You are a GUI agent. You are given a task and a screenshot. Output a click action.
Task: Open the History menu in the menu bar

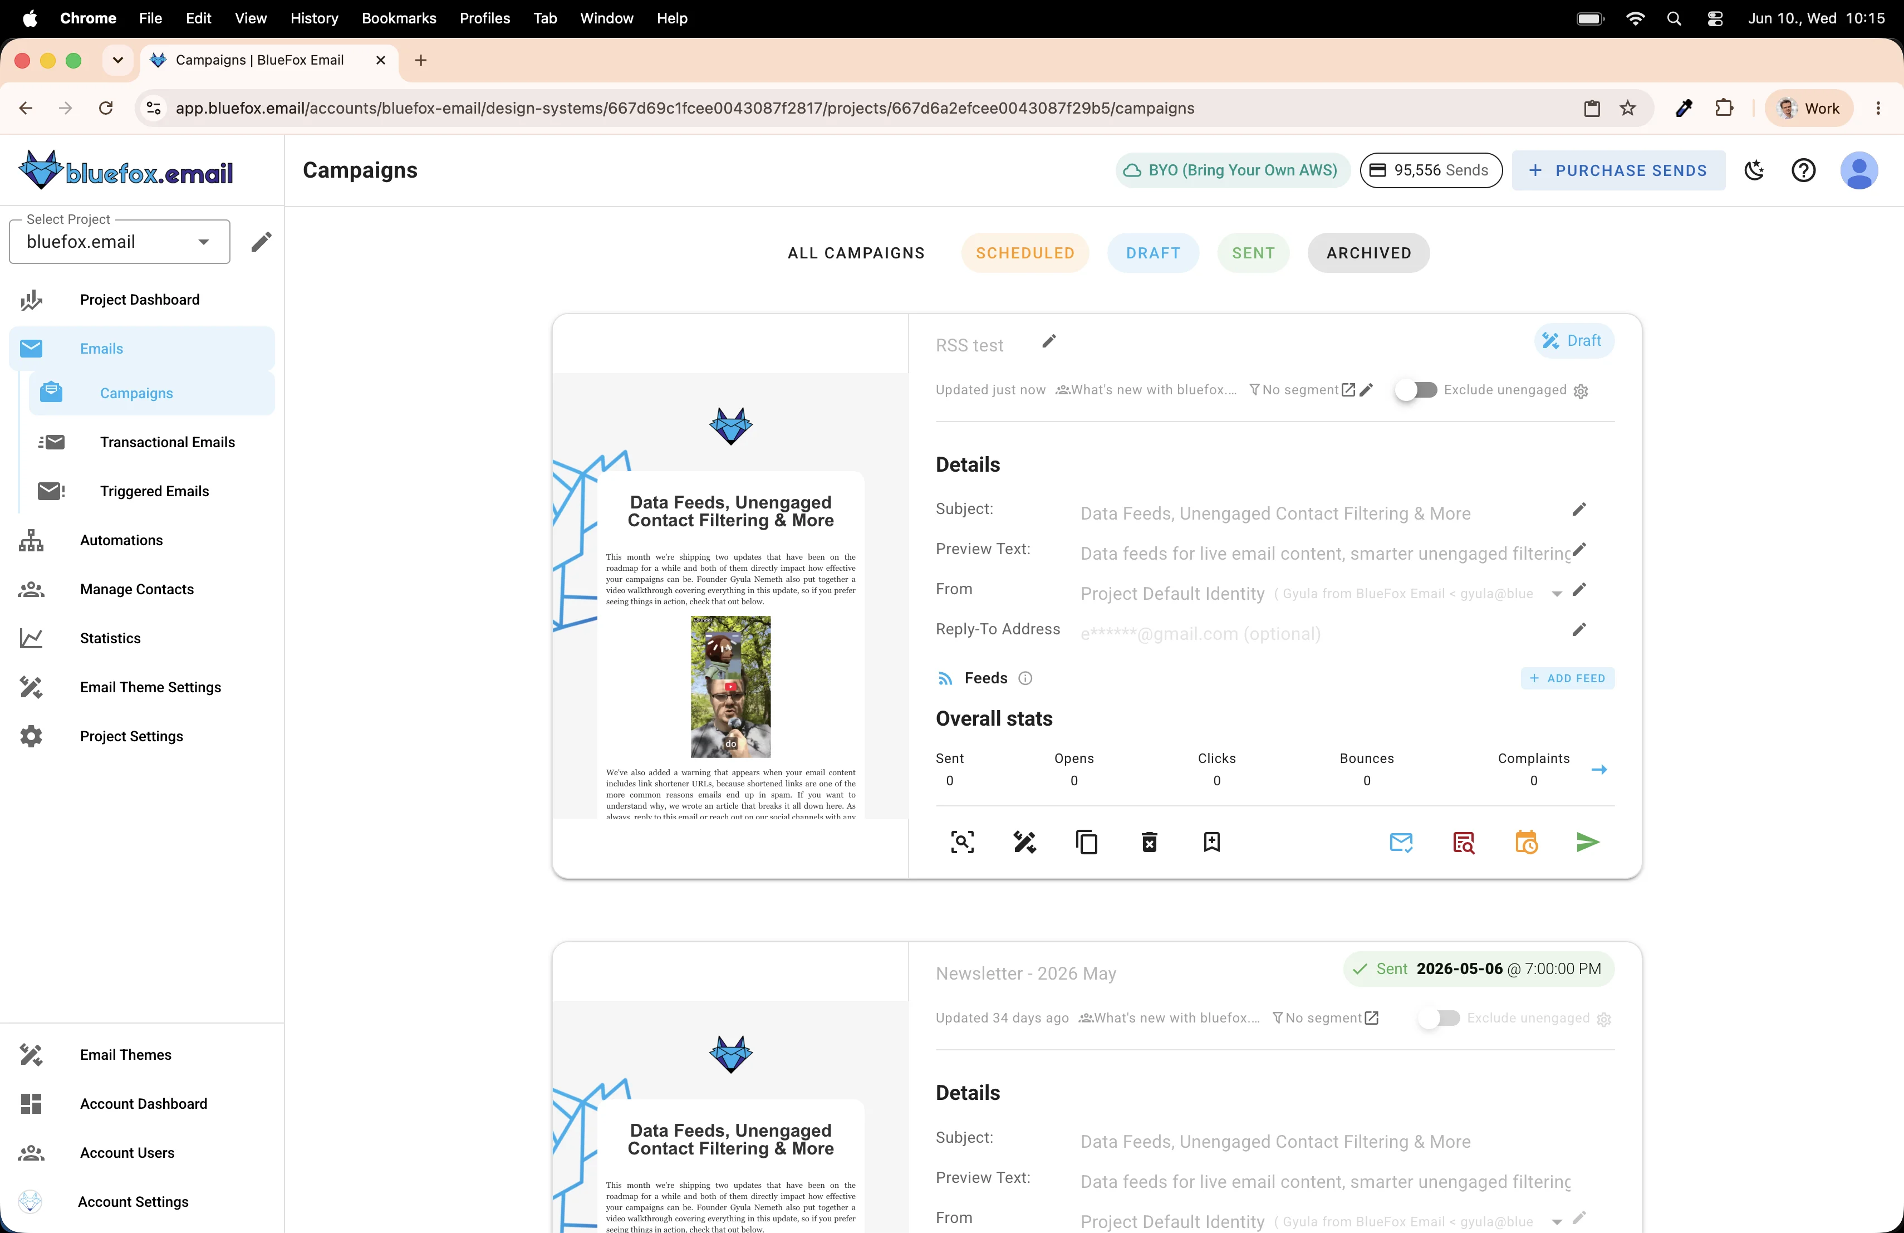click(313, 18)
